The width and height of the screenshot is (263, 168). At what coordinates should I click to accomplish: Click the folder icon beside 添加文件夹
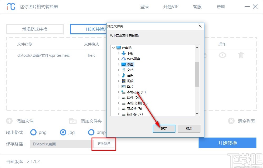[73, 121]
